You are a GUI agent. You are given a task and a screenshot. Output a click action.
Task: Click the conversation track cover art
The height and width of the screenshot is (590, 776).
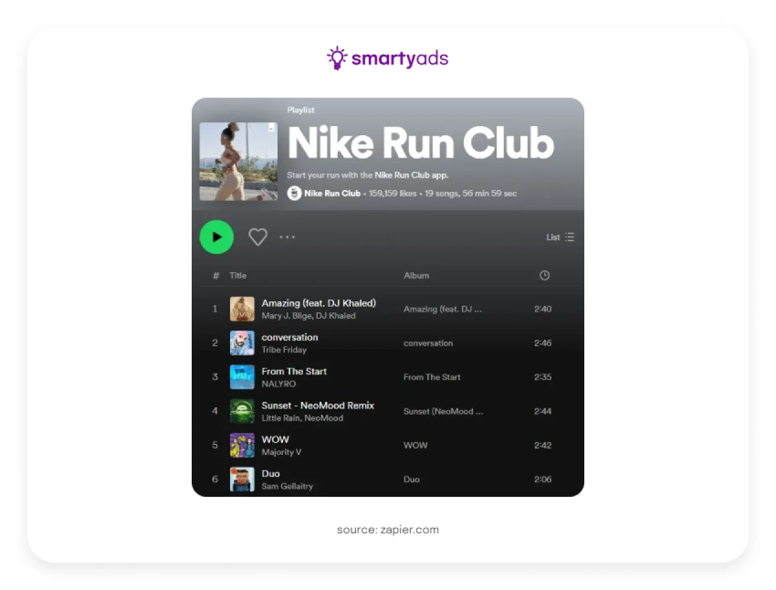(x=242, y=343)
